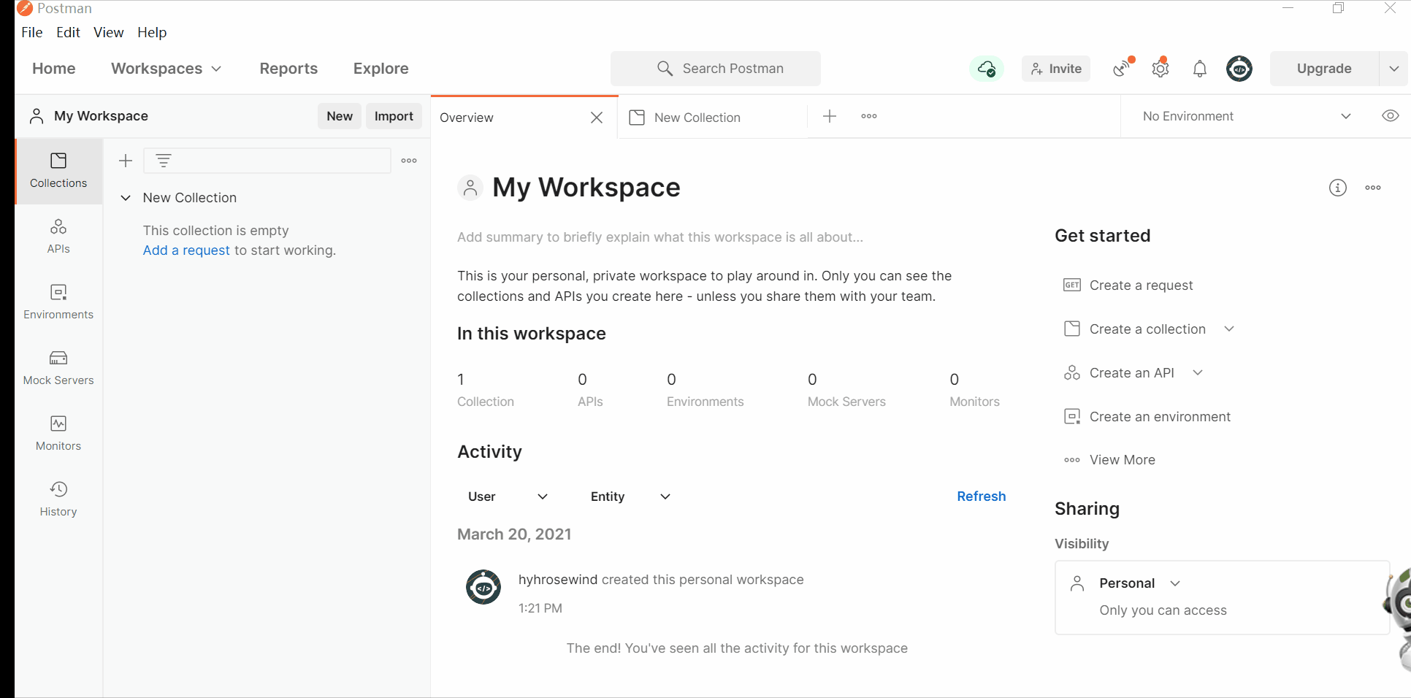Open the Environments sidebar panel
This screenshot has width=1411, height=698.
point(58,302)
